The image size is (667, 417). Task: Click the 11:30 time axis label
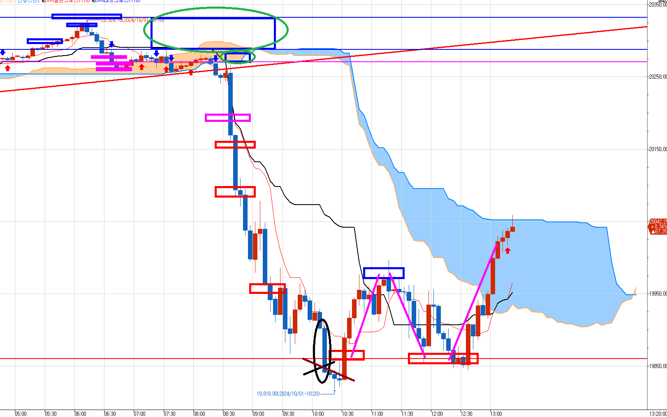407,414
